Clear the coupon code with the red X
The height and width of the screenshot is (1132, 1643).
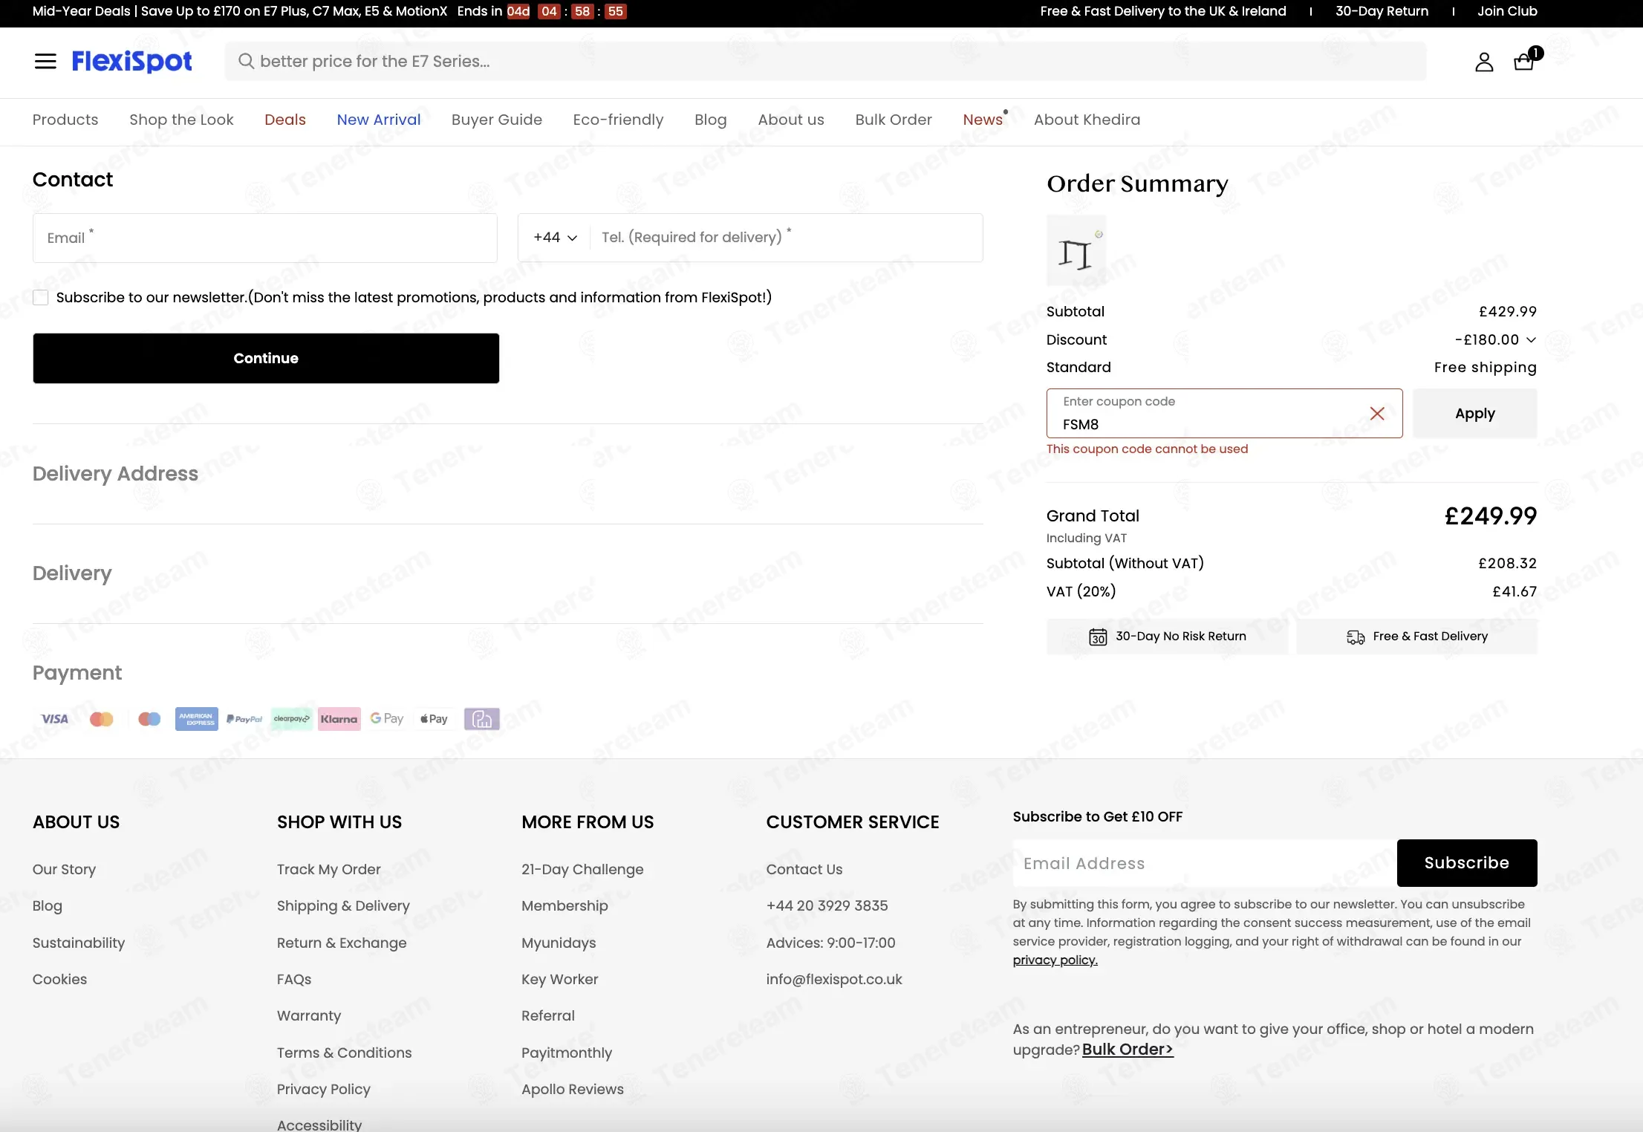1377,414
